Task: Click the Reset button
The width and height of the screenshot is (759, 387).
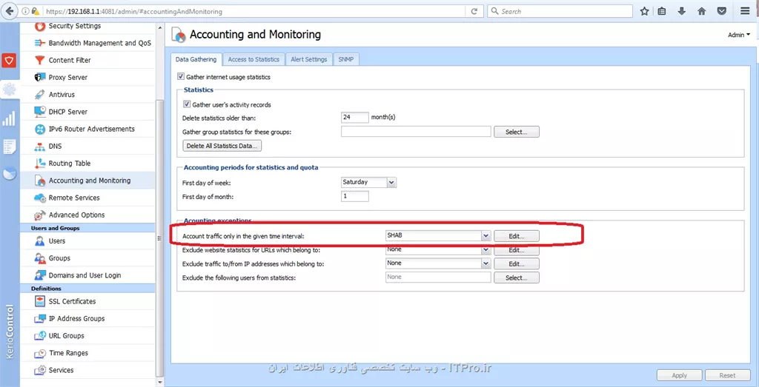Action: (728, 375)
